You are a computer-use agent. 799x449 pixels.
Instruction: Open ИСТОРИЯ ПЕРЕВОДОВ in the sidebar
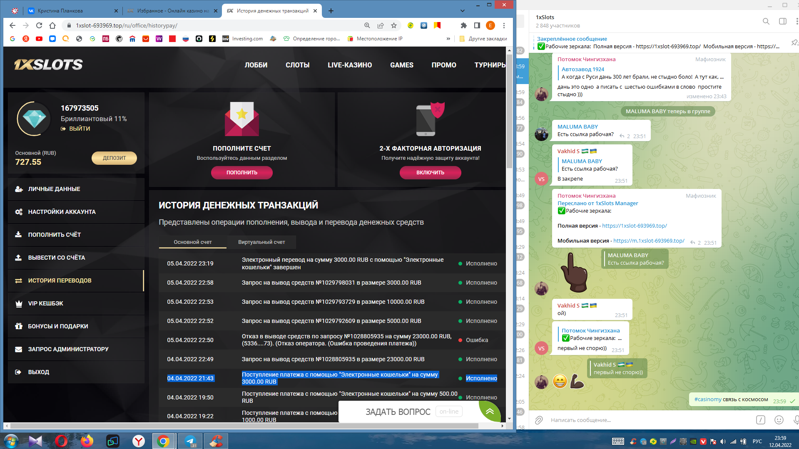76,280
